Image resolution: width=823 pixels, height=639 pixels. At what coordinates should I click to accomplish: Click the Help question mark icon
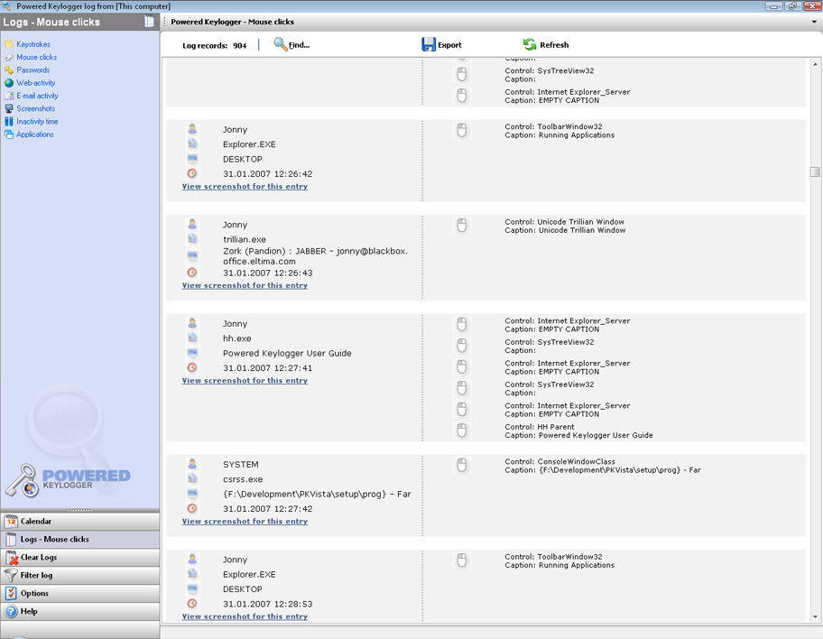[x=11, y=611]
